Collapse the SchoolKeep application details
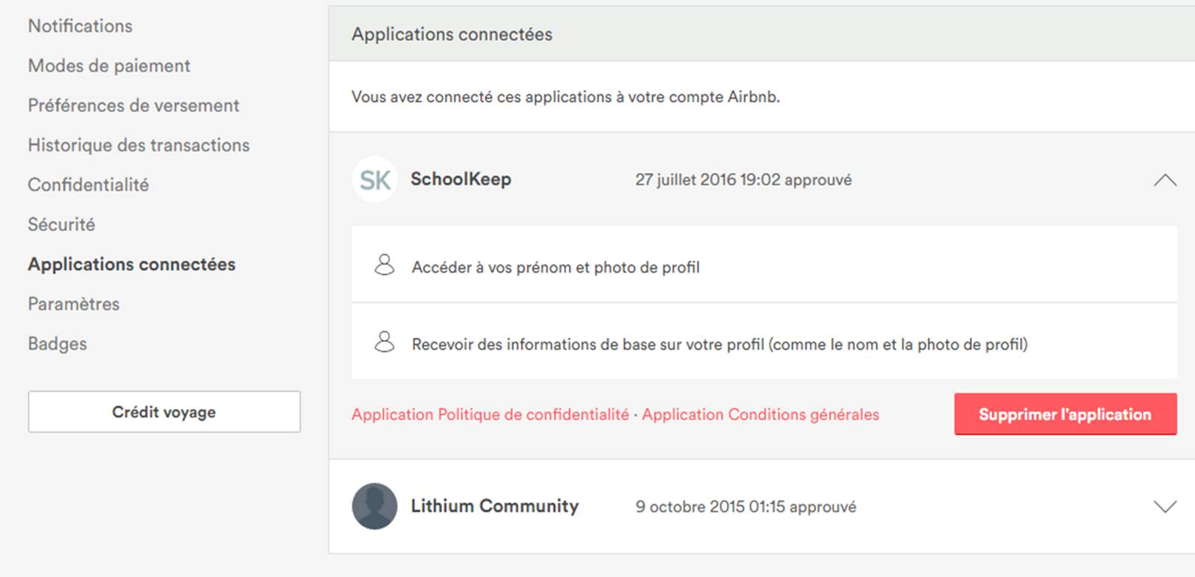Screen dimensions: 1195x577 [x=1164, y=180]
